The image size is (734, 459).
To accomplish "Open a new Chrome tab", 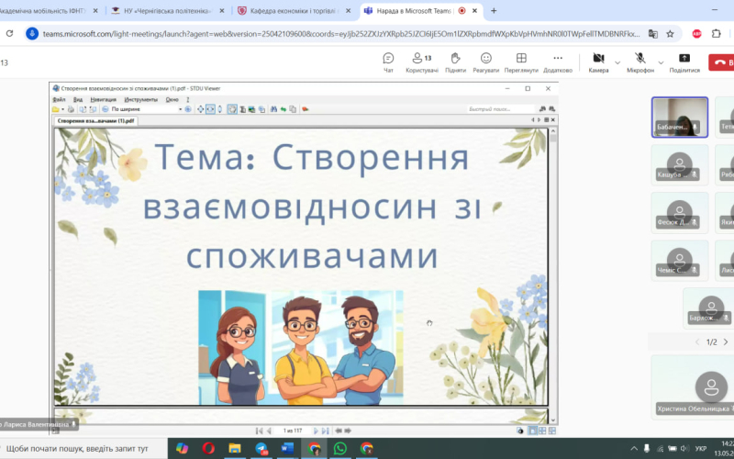I will coord(494,10).
